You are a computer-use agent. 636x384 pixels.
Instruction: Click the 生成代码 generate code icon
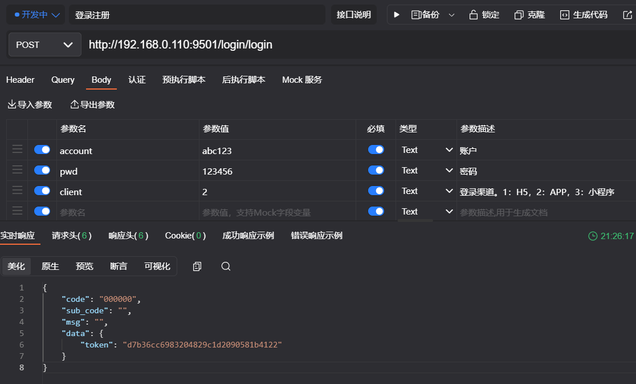point(564,15)
